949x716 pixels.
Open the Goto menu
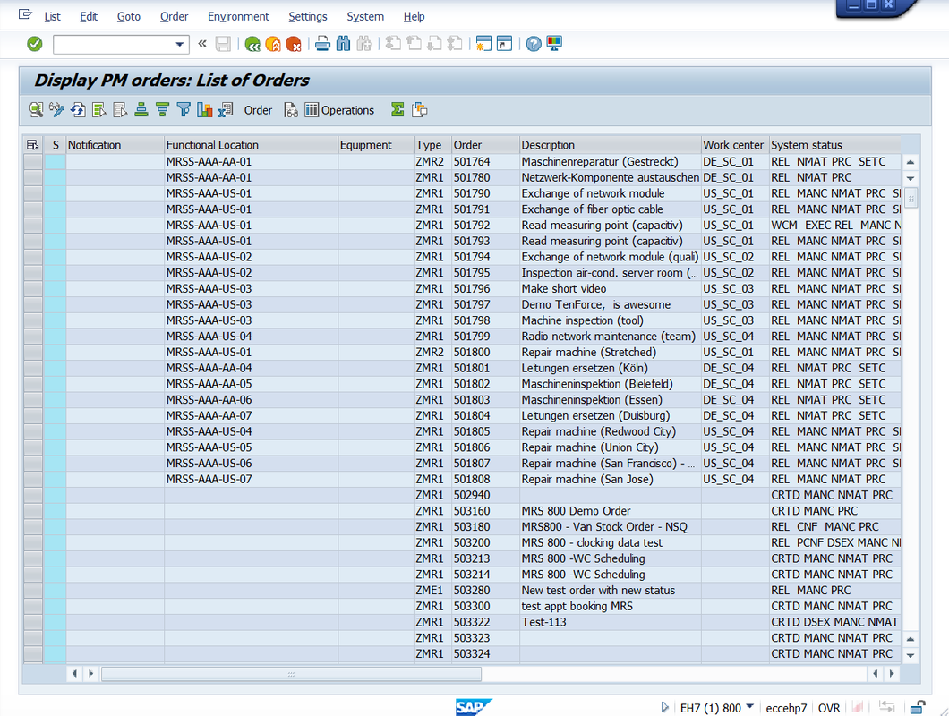[x=128, y=16]
